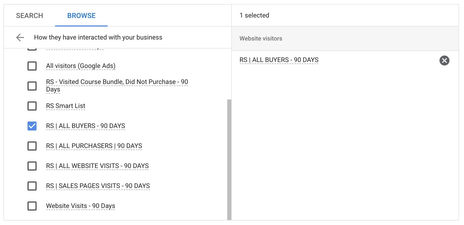464x225 pixels.
Task: Open the BROWSE tab
Action: [x=81, y=15]
